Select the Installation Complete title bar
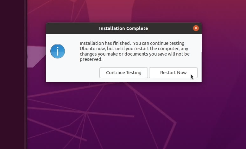This screenshot has height=149, width=246. click(123, 28)
